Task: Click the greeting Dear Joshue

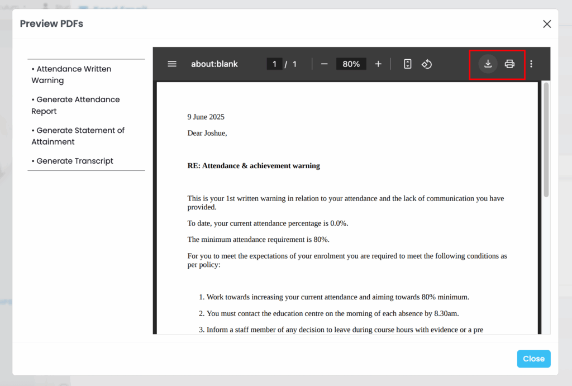Action: point(207,133)
